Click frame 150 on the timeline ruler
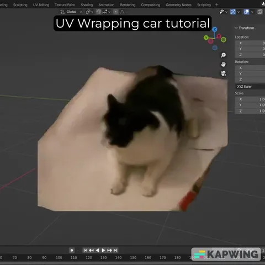The image size is (265, 265). (x=133, y=257)
